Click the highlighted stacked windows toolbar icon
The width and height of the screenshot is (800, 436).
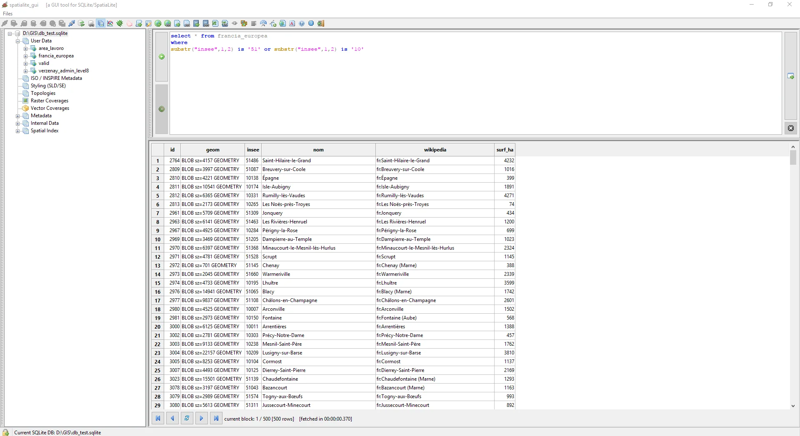(x=100, y=23)
